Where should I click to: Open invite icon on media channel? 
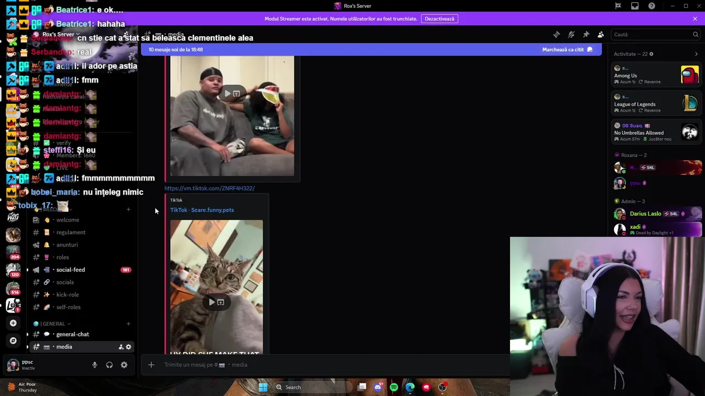(121, 347)
